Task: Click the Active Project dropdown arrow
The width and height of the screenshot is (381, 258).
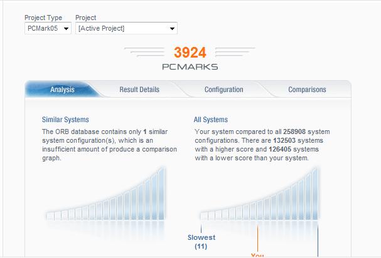Action: pyautogui.click(x=172, y=29)
